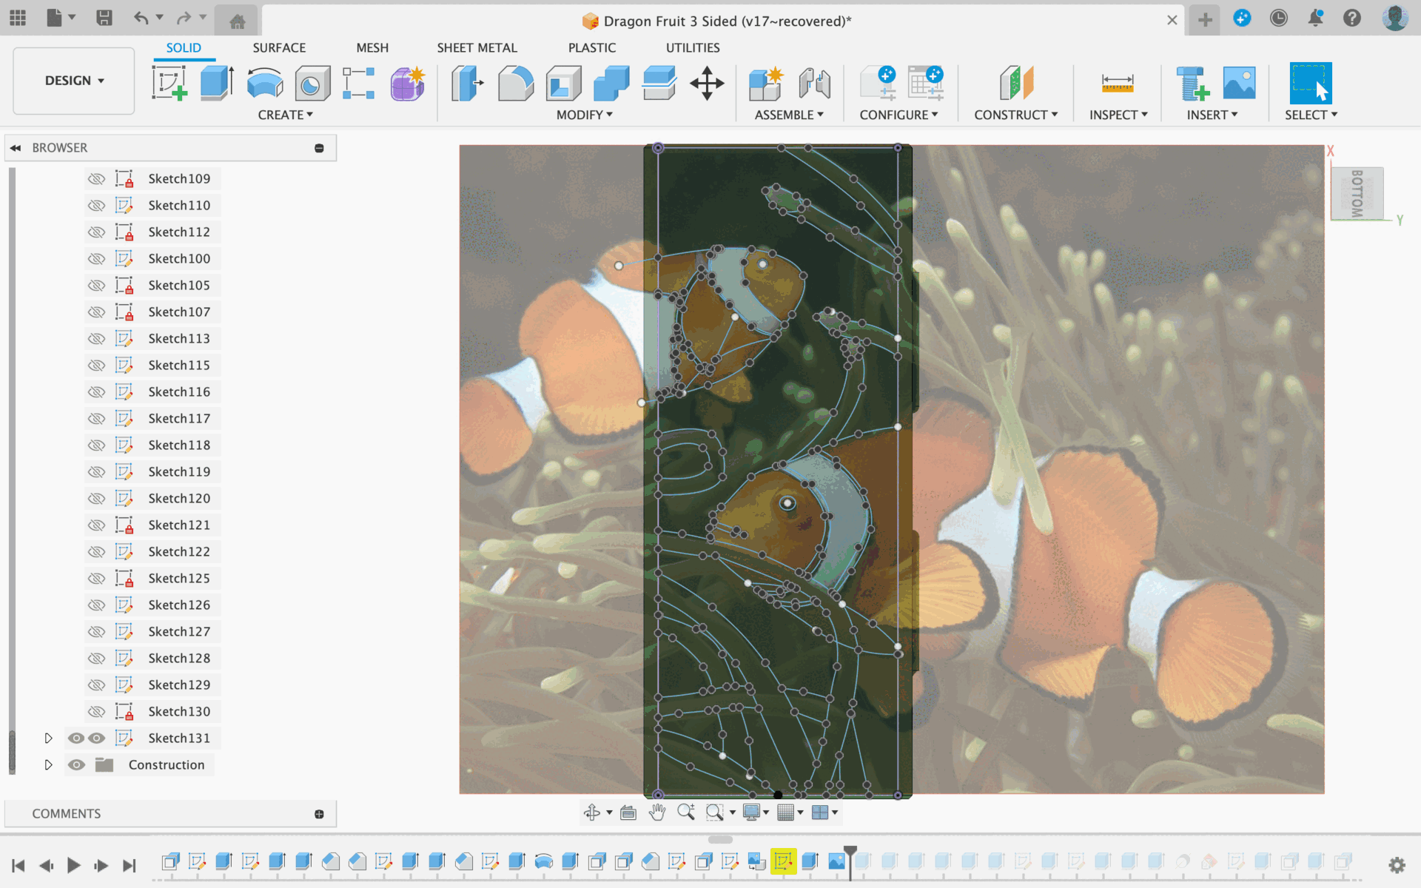Switch to the MESH tab
1421x888 pixels.
(x=372, y=47)
